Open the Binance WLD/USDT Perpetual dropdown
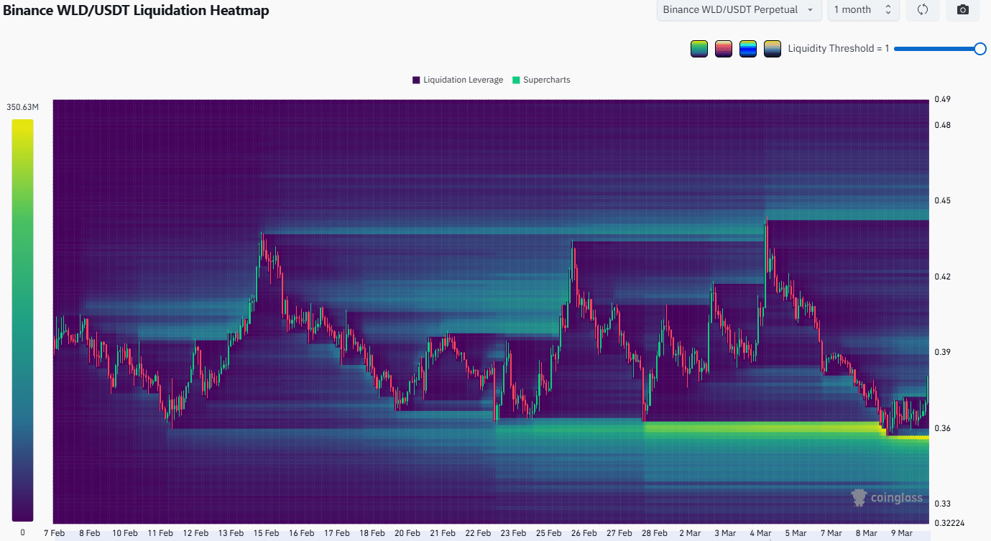 739,10
